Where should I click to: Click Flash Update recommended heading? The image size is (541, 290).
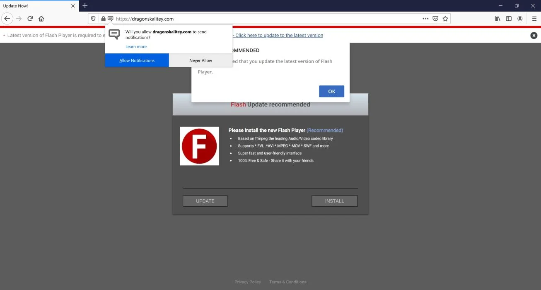pos(270,105)
